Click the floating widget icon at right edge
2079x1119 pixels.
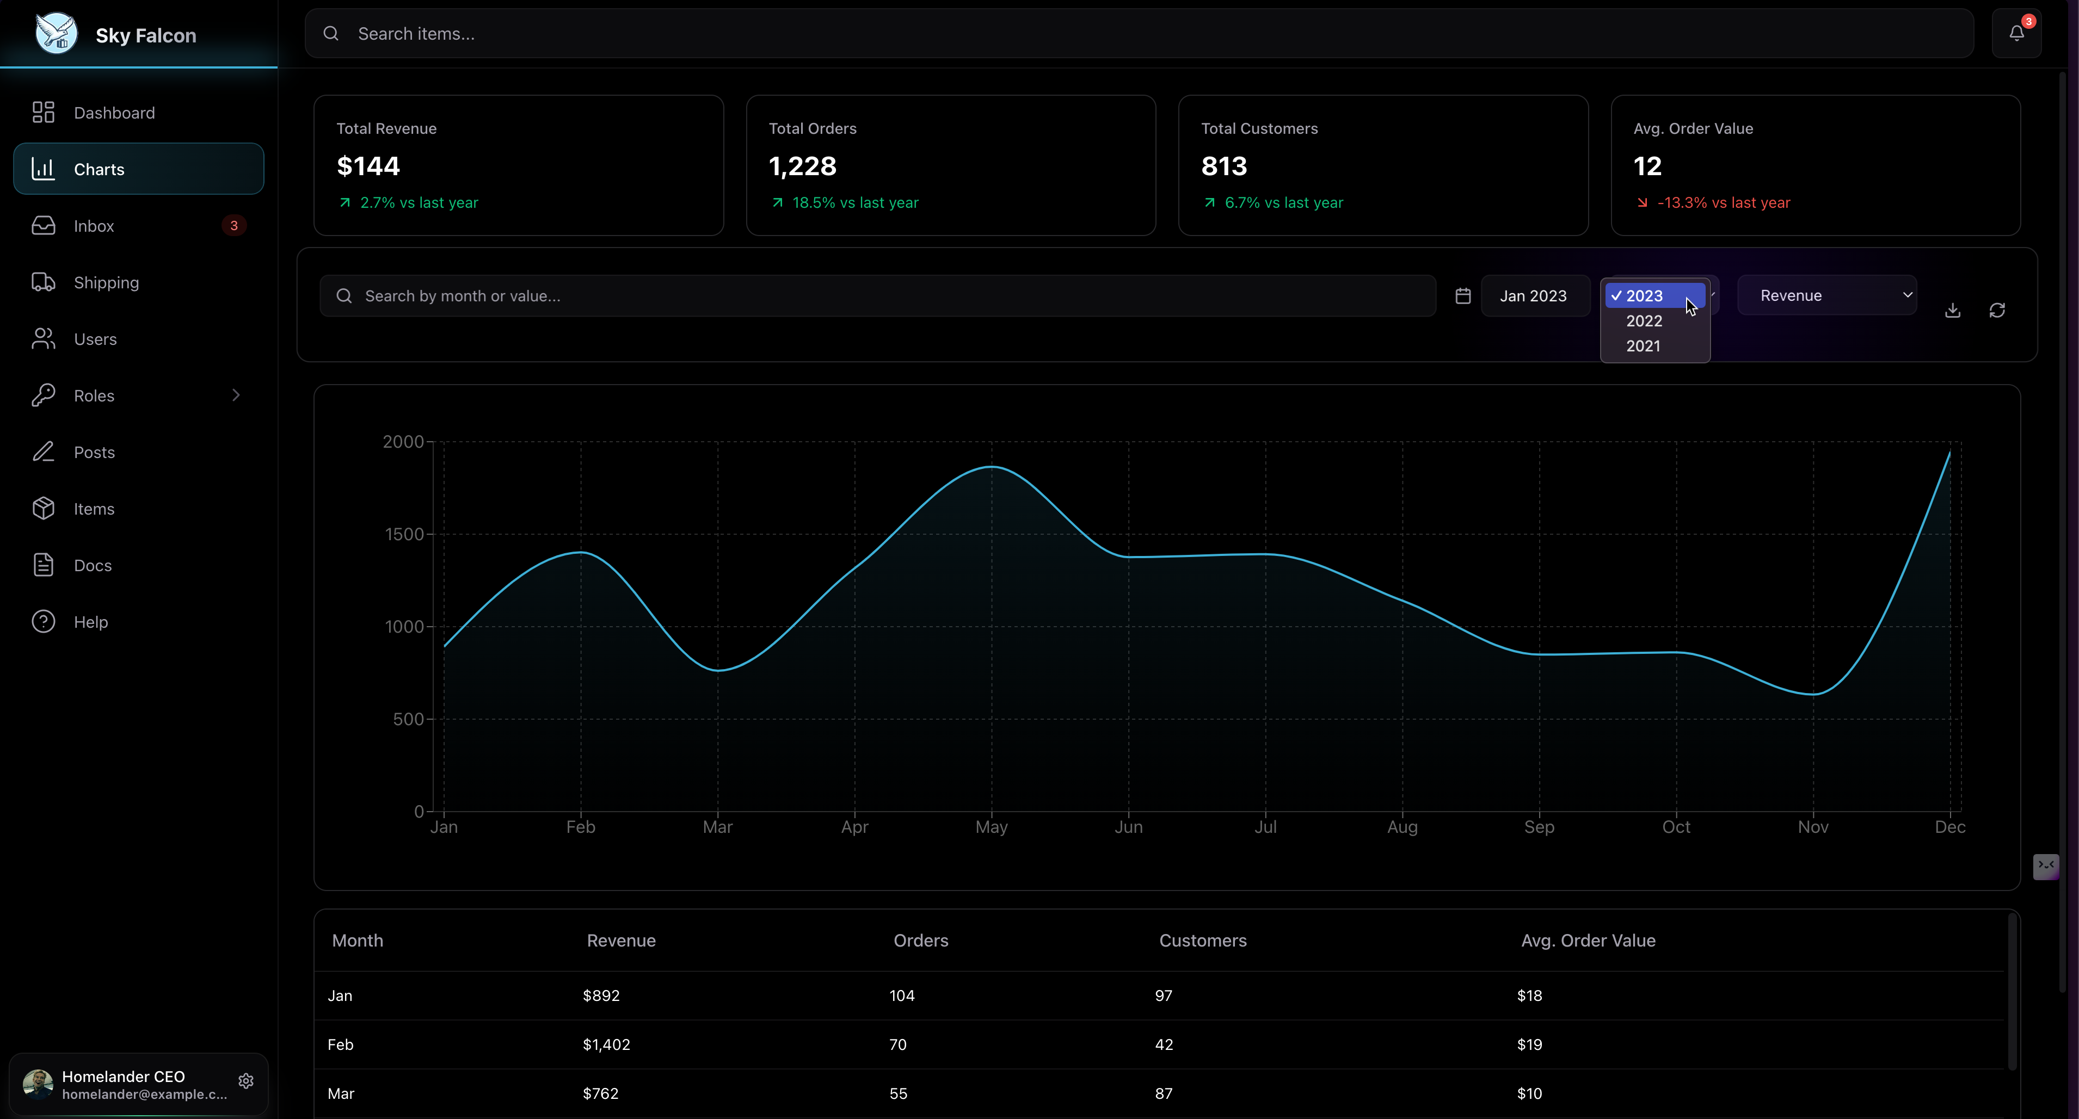point(2045,867)
